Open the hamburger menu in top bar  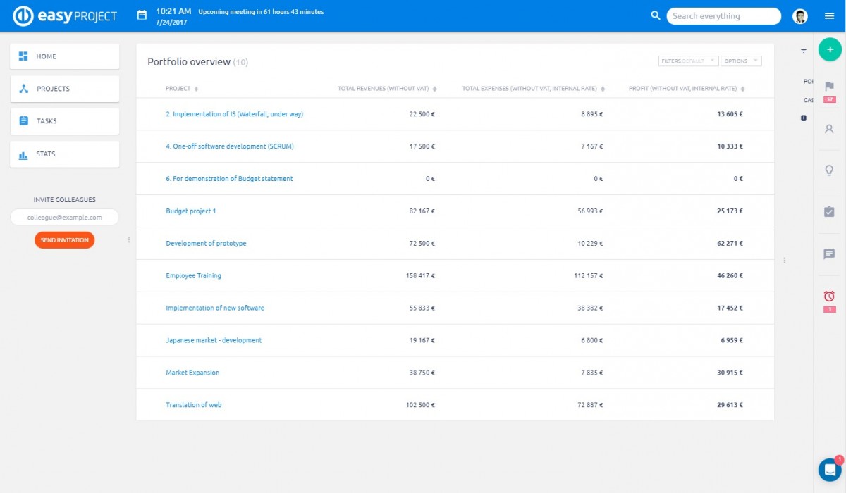[829, 16]
